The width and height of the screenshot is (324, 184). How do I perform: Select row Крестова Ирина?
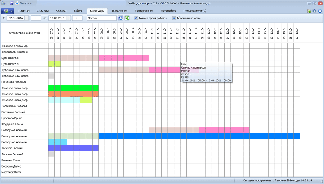click(24, 118)
